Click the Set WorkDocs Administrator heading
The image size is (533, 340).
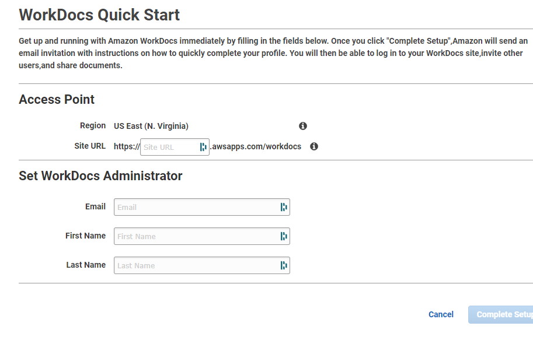point(100,176)
